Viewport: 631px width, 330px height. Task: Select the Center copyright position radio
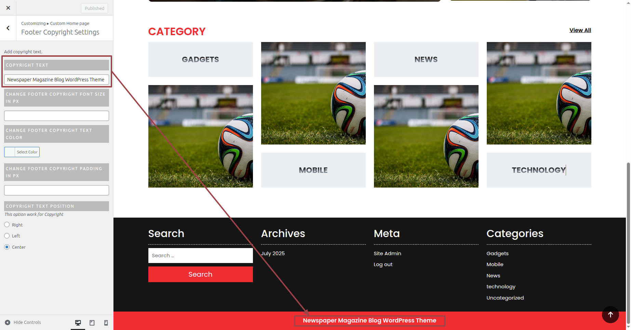[x=7, y=247]
